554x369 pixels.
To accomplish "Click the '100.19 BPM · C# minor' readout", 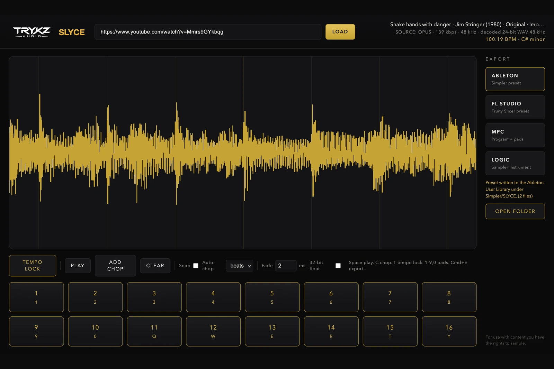I will click(x=515, y=39).
